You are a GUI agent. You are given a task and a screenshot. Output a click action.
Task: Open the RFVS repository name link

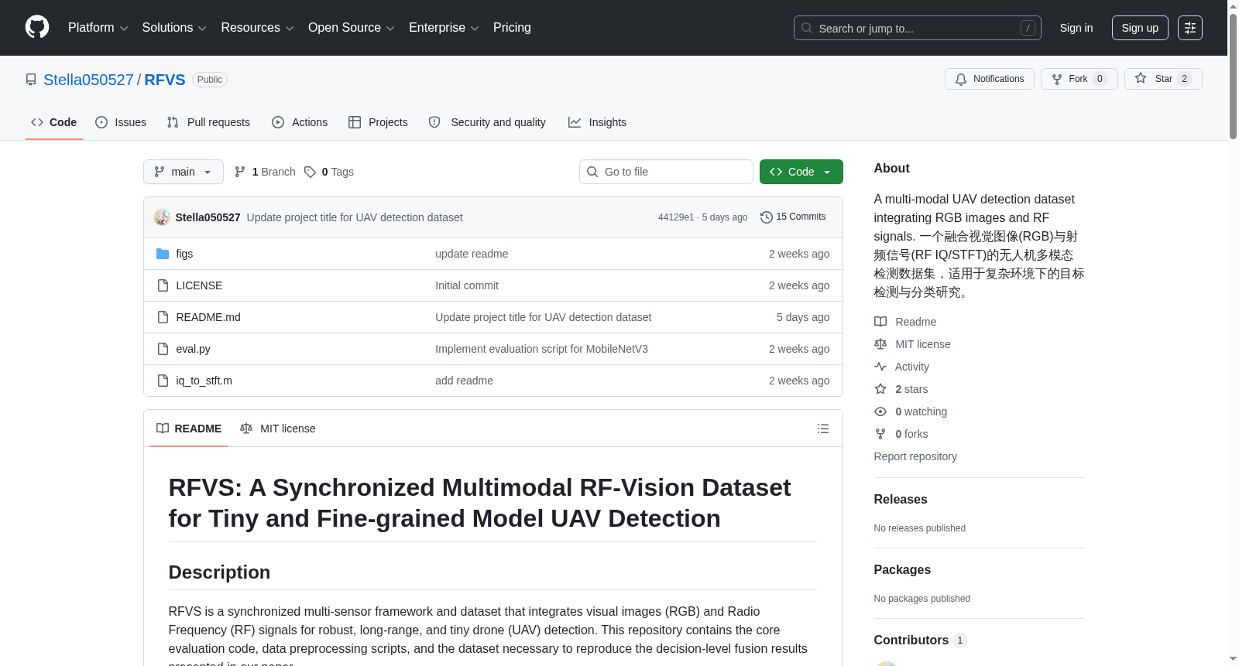click(165, 80)
